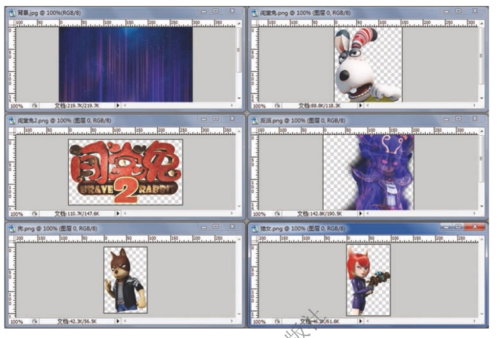This screenshot has height=338, width=498.
Task: Click the Brave Rabbit 2 logo image canvas
Action: point(124,172)
